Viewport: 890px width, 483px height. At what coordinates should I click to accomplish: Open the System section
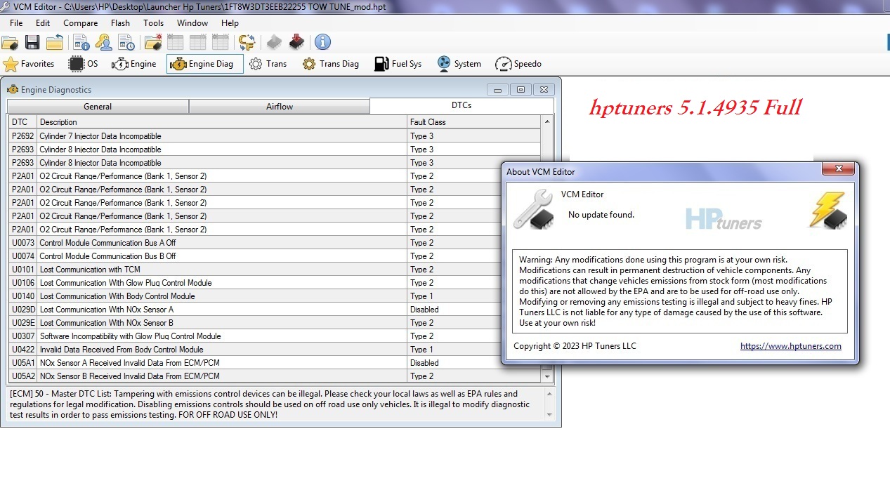tap(459, 64)
